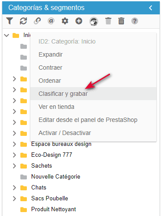Select the Nouvelle Catégorie tree item

pyautogui.click(x=55, y=177)
